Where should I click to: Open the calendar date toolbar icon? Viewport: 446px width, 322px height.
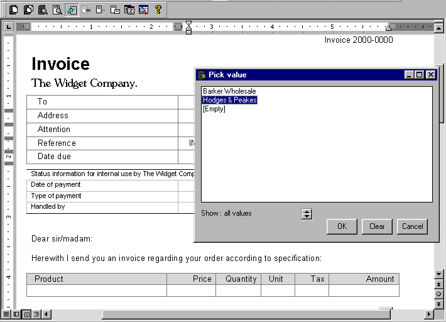(x=129, y=10)
